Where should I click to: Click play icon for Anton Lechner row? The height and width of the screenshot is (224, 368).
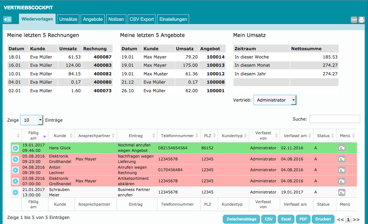coord(15,170)
